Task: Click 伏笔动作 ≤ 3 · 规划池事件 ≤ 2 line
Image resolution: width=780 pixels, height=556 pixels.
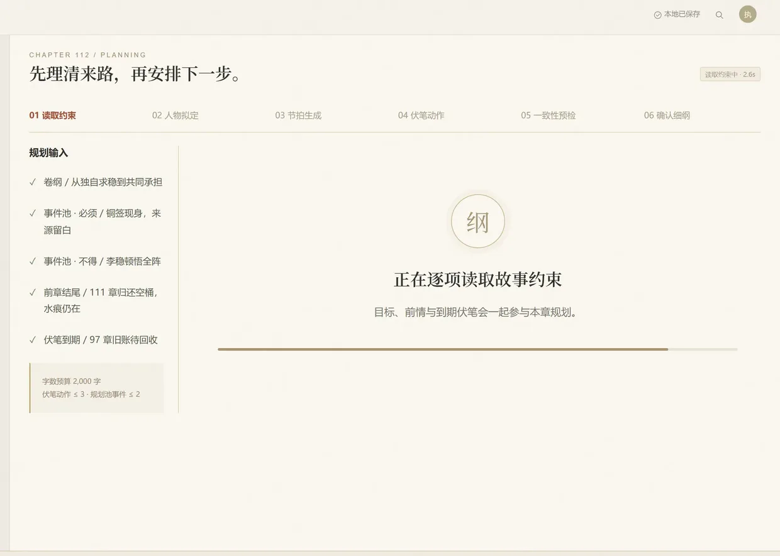Action: pyautogui.click(x=91, y=395)
